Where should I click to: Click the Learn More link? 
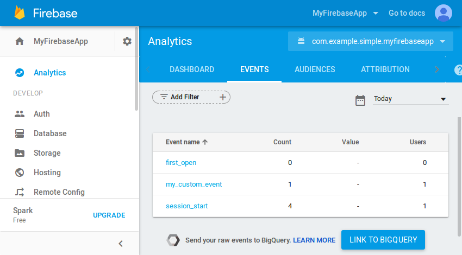(314, 240)
